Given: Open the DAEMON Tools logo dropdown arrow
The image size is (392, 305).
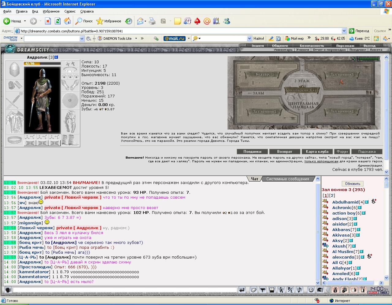Looking at the screenshot, I should tap(21, 39).
